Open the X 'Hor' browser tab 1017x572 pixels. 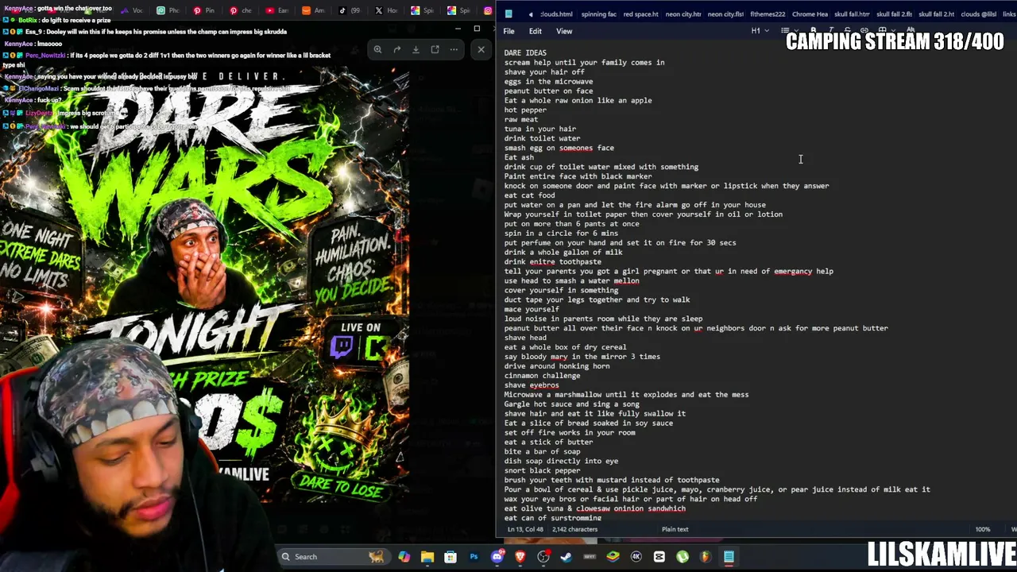coord(385,10)
